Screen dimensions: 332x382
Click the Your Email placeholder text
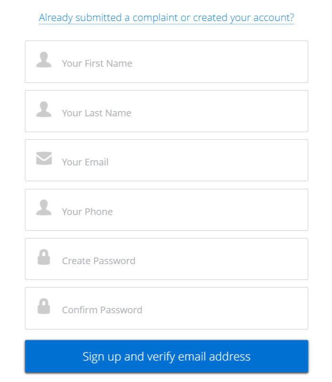(x=85, y=162)
